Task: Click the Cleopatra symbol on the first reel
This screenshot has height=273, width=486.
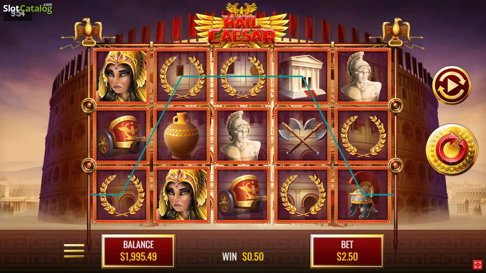Action: click(x=121, y=76)
